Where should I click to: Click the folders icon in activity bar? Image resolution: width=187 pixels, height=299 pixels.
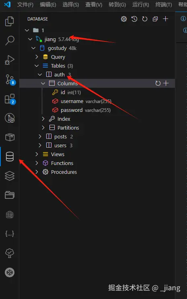pos(10,195)
